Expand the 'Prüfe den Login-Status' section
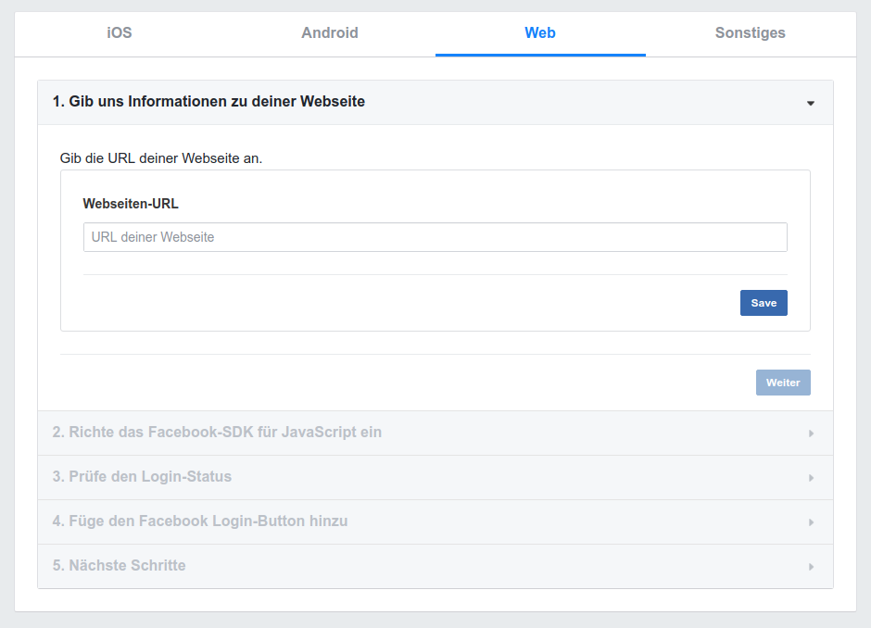871x628 pixels. pyautogui.click(x=142, y=477)
